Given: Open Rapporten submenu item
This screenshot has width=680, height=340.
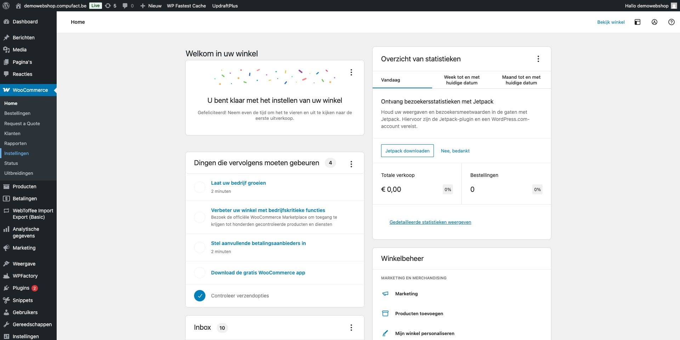Looking at the screenshot, I should [x=16, y=143].
